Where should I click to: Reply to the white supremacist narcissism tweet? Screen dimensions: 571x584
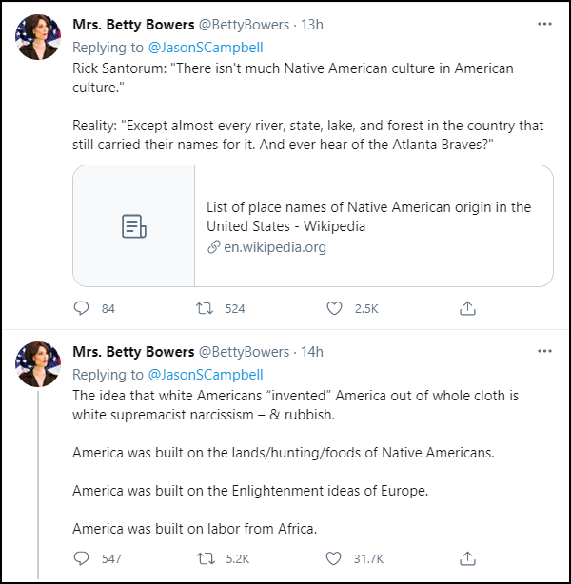[81, 558]
